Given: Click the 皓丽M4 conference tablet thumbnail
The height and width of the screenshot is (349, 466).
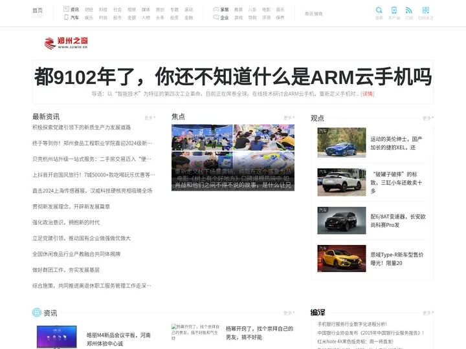Looking at the screenshot, I should (x=57, y=337).
